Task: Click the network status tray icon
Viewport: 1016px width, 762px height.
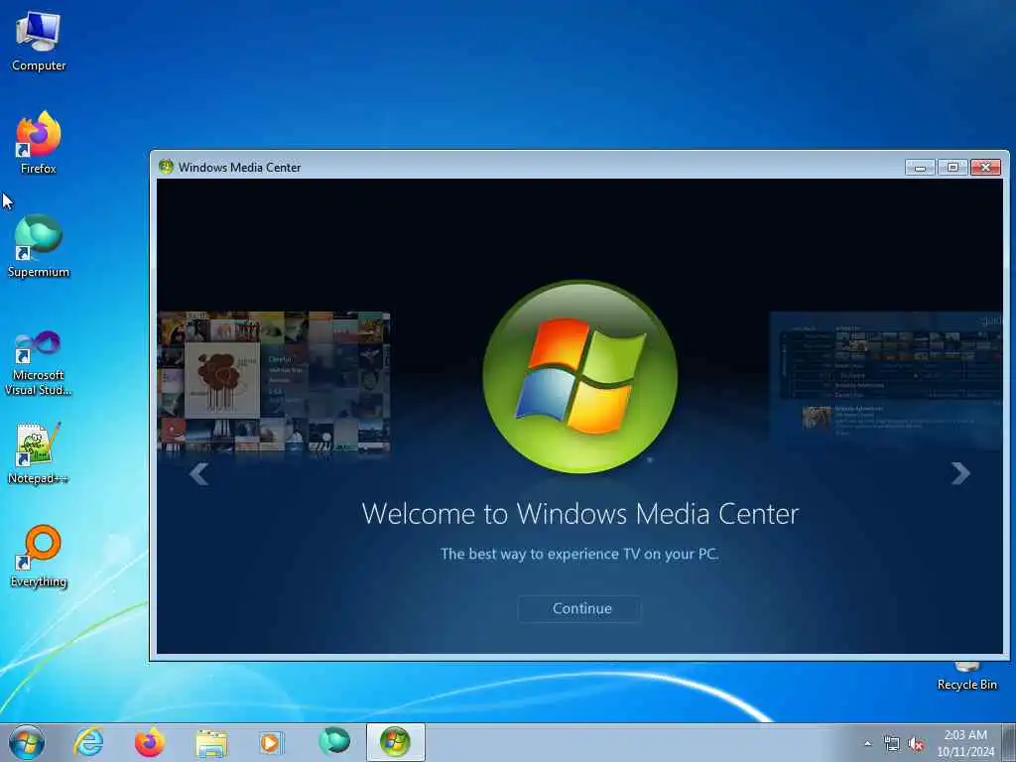Action: click(892, 744)
